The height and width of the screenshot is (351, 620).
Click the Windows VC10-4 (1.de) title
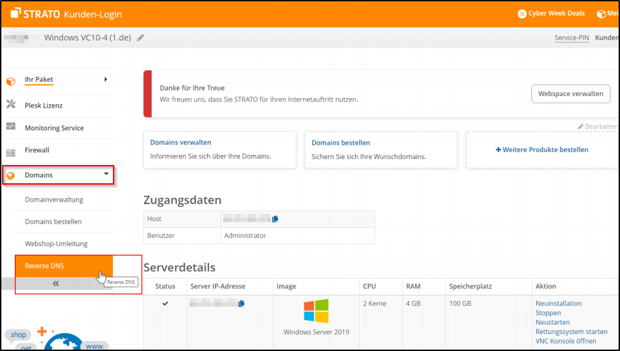[87, 38]
